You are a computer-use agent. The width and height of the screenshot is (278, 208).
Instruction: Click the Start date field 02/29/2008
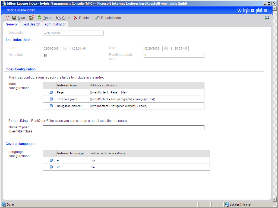coord(52,48)
